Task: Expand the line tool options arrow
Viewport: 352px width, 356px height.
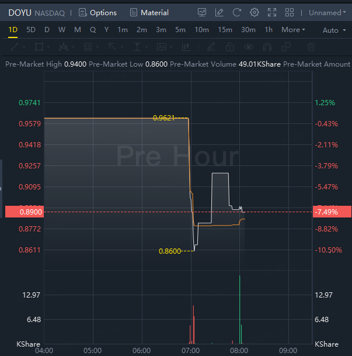Action: pyautogui.click(x=24, y=47)
